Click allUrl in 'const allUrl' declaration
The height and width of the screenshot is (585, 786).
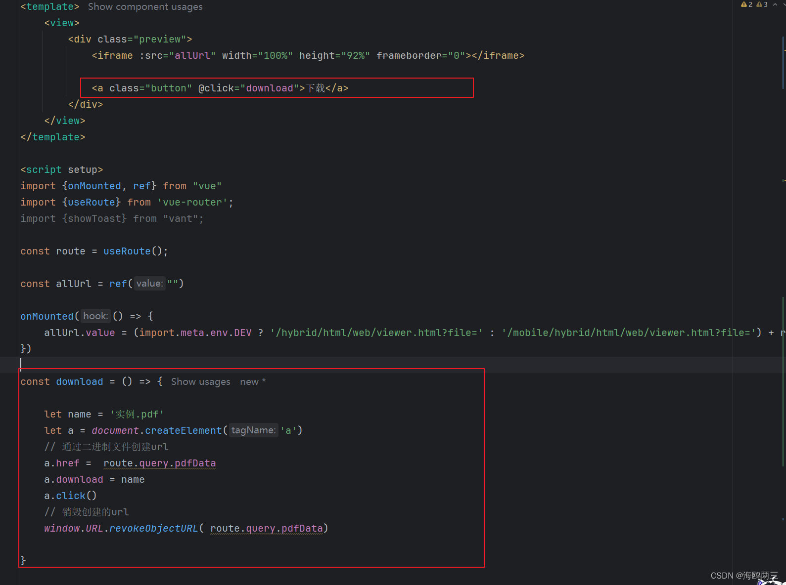[x=74, y=284]
